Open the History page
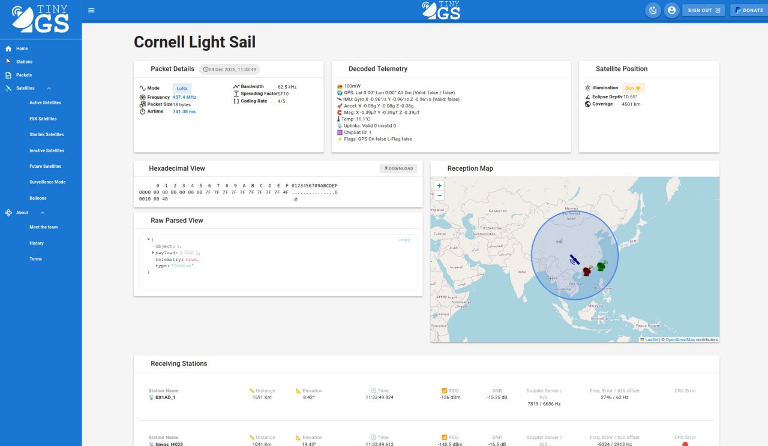This screenshot has width=768, height=446. (x=37, y=243)
